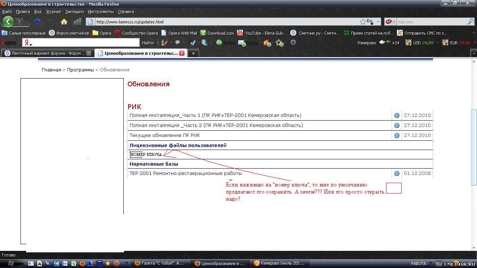
Task: Open the Opera bookmarks folder
Action: click(x=102, y=33)
